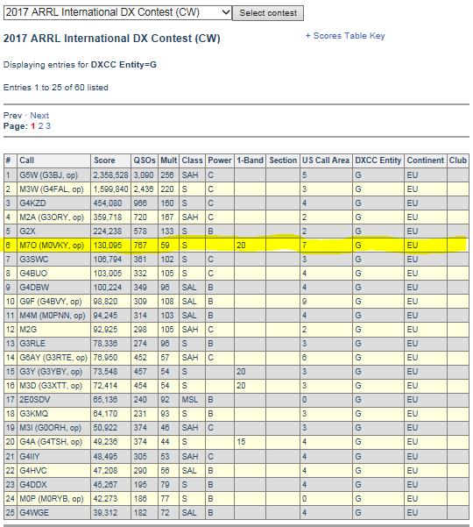The image size is (473, 527).
Task: Open the Scores Table Key link
Action: (345, 36)
